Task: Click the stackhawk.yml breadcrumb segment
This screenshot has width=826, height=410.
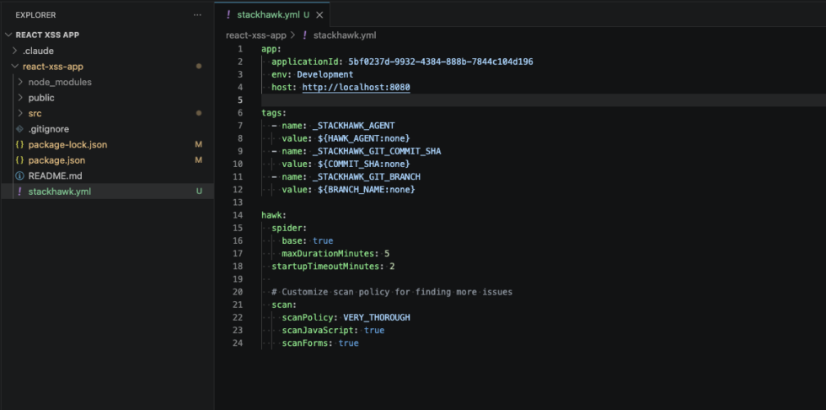Action: pos(345,35)
